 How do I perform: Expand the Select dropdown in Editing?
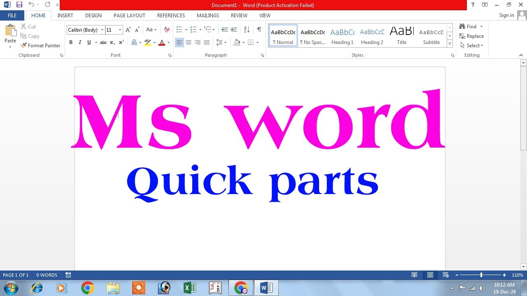pyautogui.click(x=472, y=46)
